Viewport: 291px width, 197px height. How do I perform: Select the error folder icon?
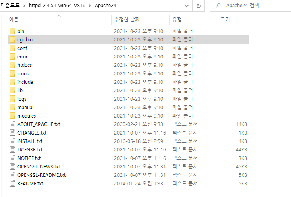pyautogui.click(x=12, y=56)
